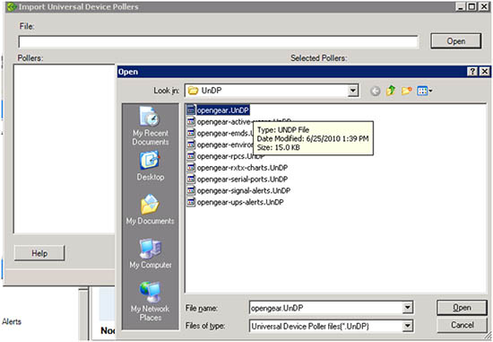The image size is (493, 342).
Task: Create a new folder
Action: pos(407,91)
